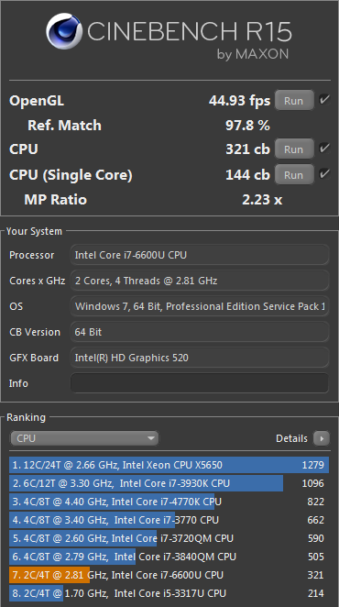The width and height of the screenshot is (339, 607).
Task: Click inside the empty Info field
Action: tap(200, 383)
